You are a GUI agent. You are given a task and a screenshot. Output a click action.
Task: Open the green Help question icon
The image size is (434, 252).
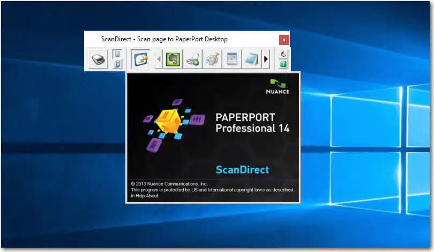pyautogui.click(x=283, y=64)
